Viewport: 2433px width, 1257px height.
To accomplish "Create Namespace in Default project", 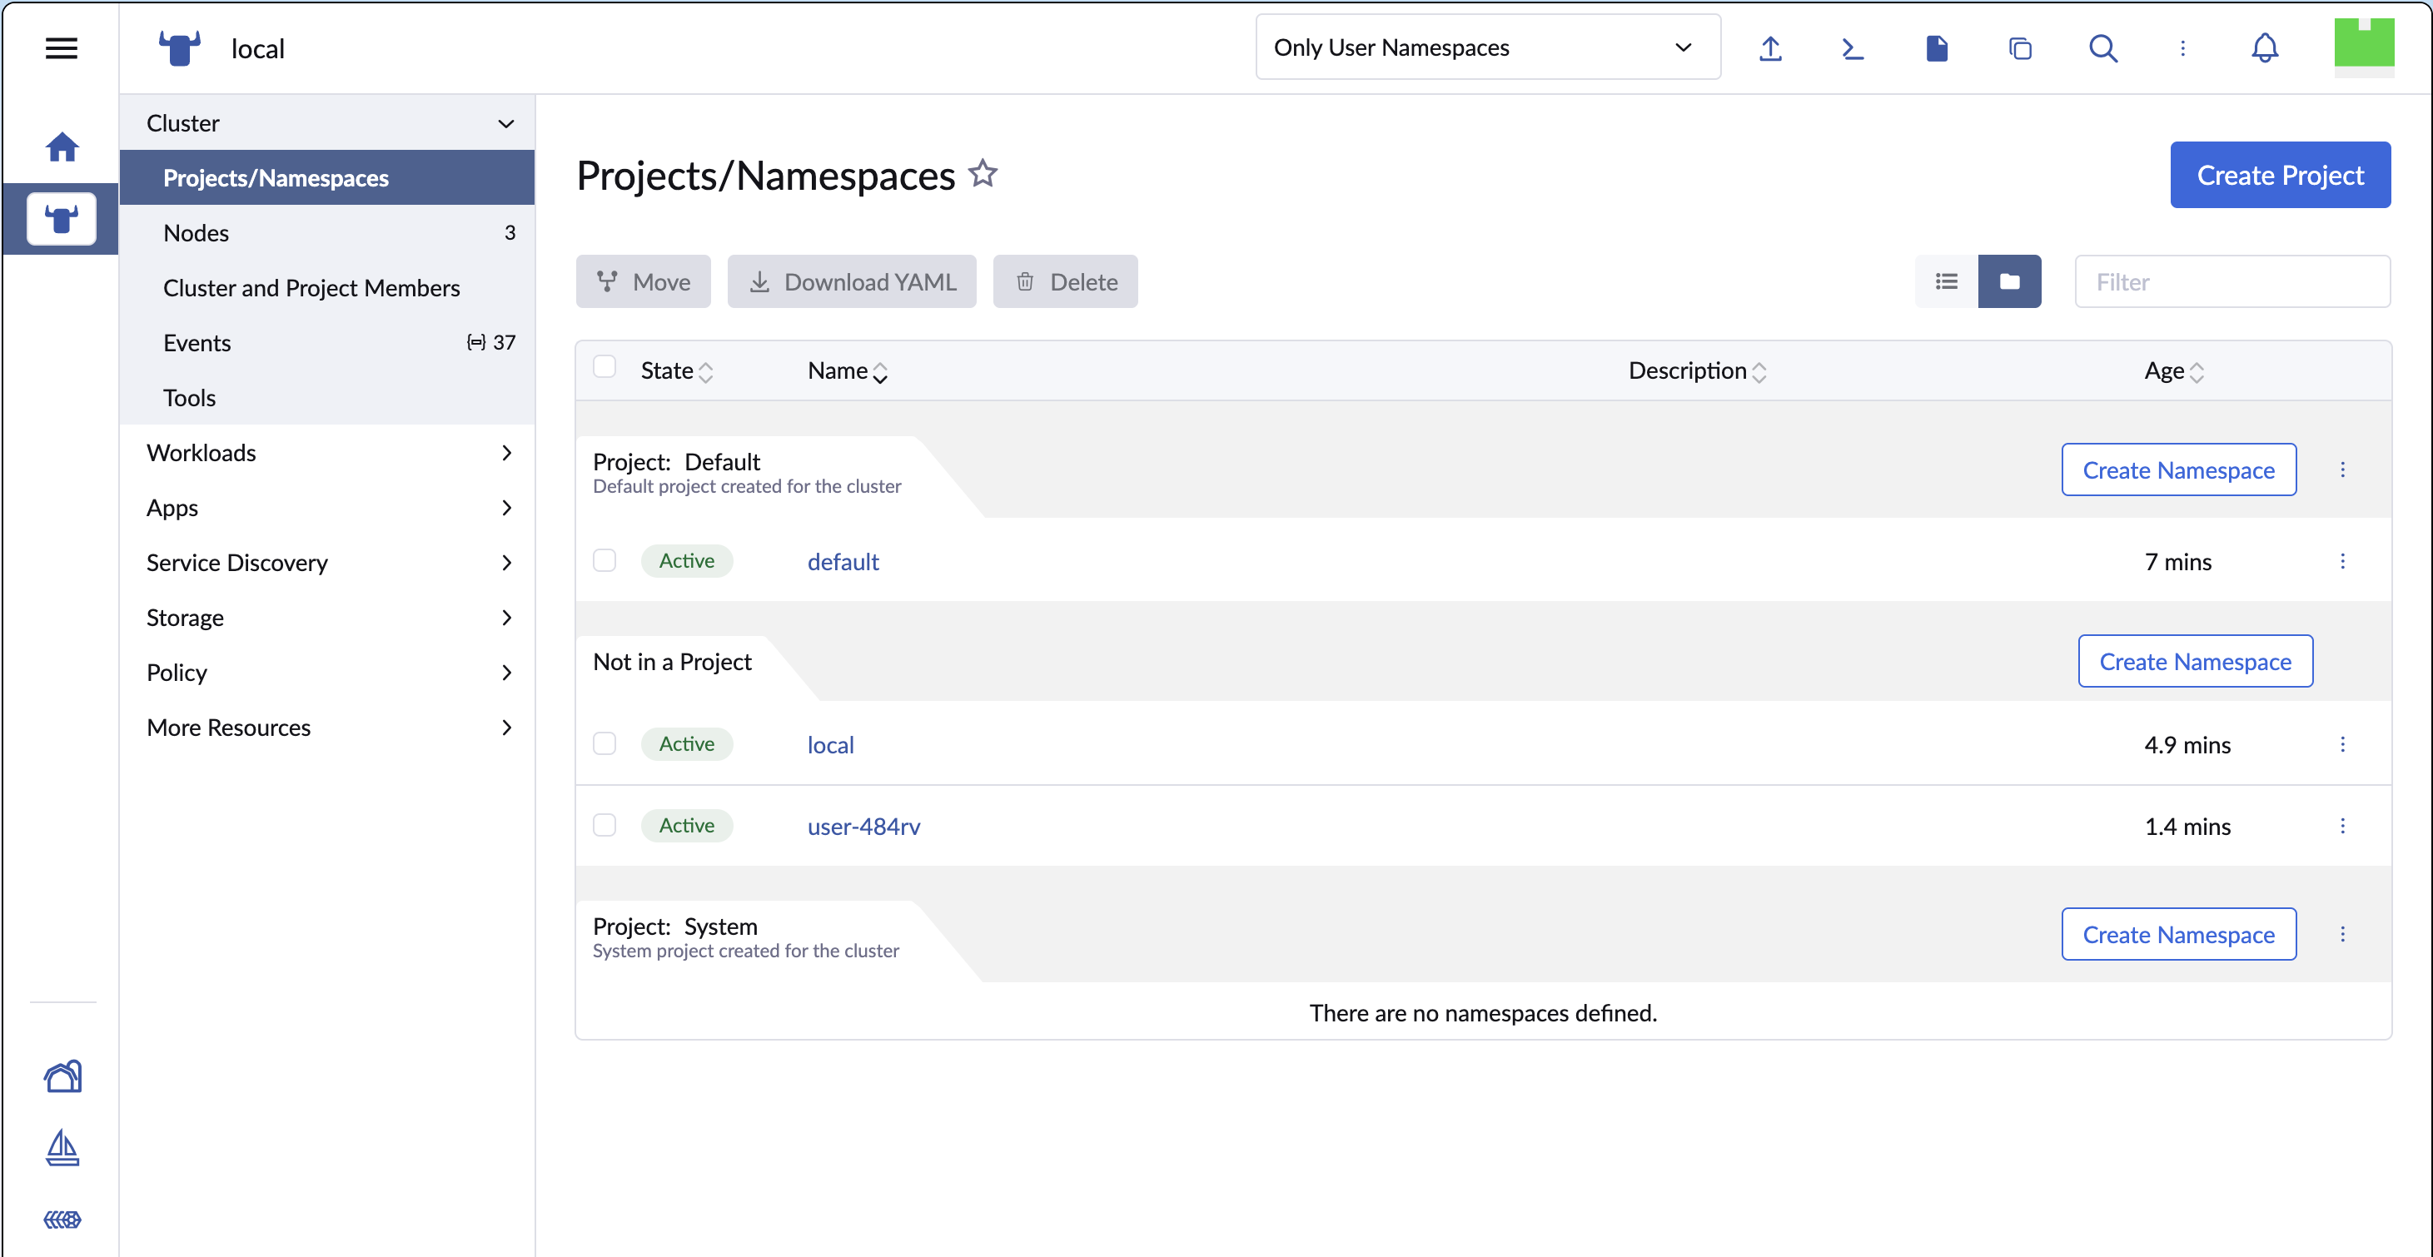I will point(2179,470).
